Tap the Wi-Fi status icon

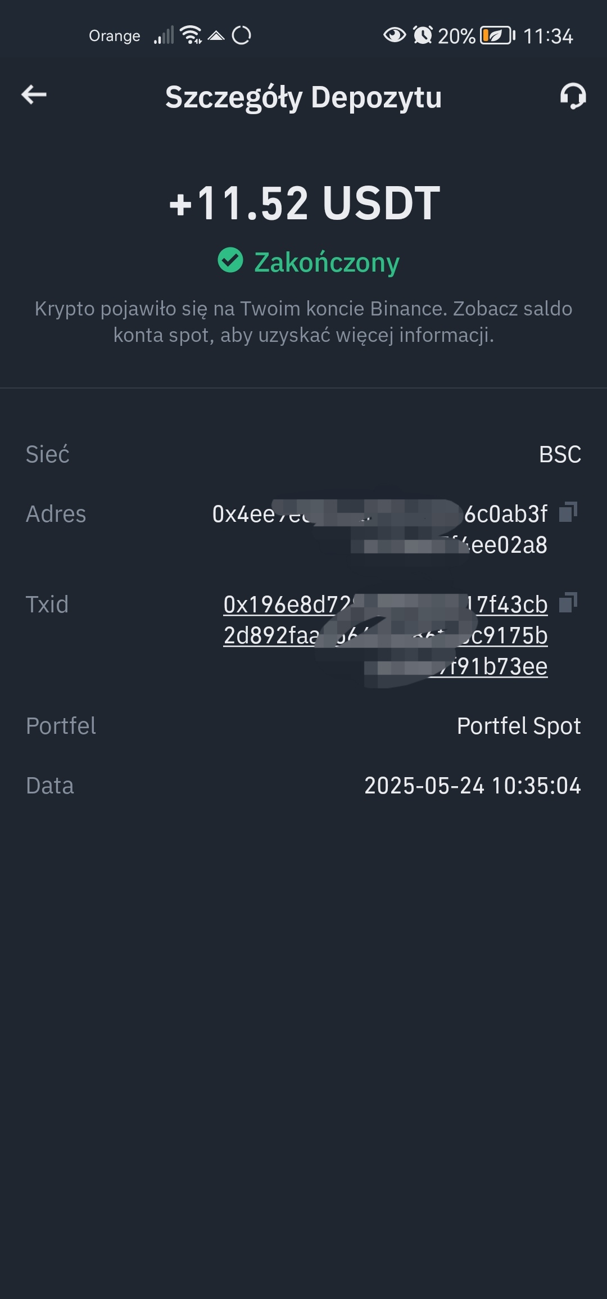tap(191, 35)
